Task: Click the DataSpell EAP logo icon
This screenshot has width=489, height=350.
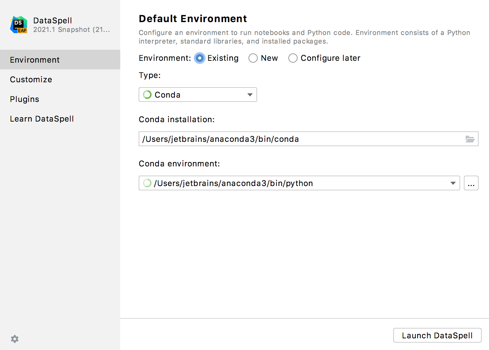Action: (19, 25)
